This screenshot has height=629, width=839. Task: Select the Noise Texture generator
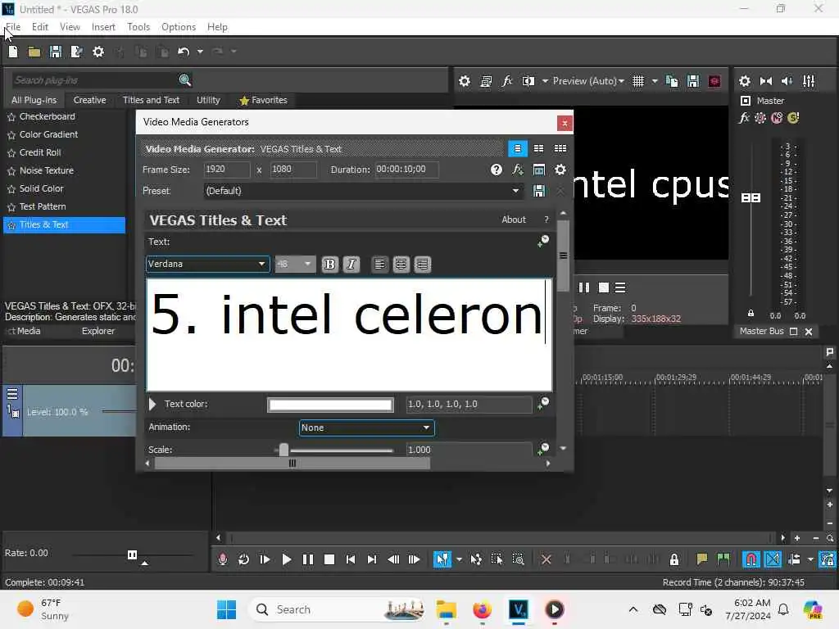pos(47,170)
